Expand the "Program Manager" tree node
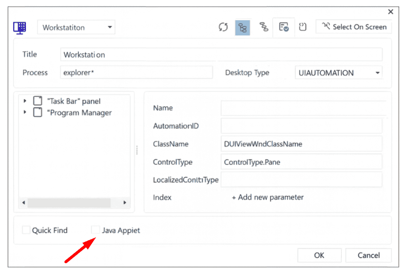 [25, 113]
